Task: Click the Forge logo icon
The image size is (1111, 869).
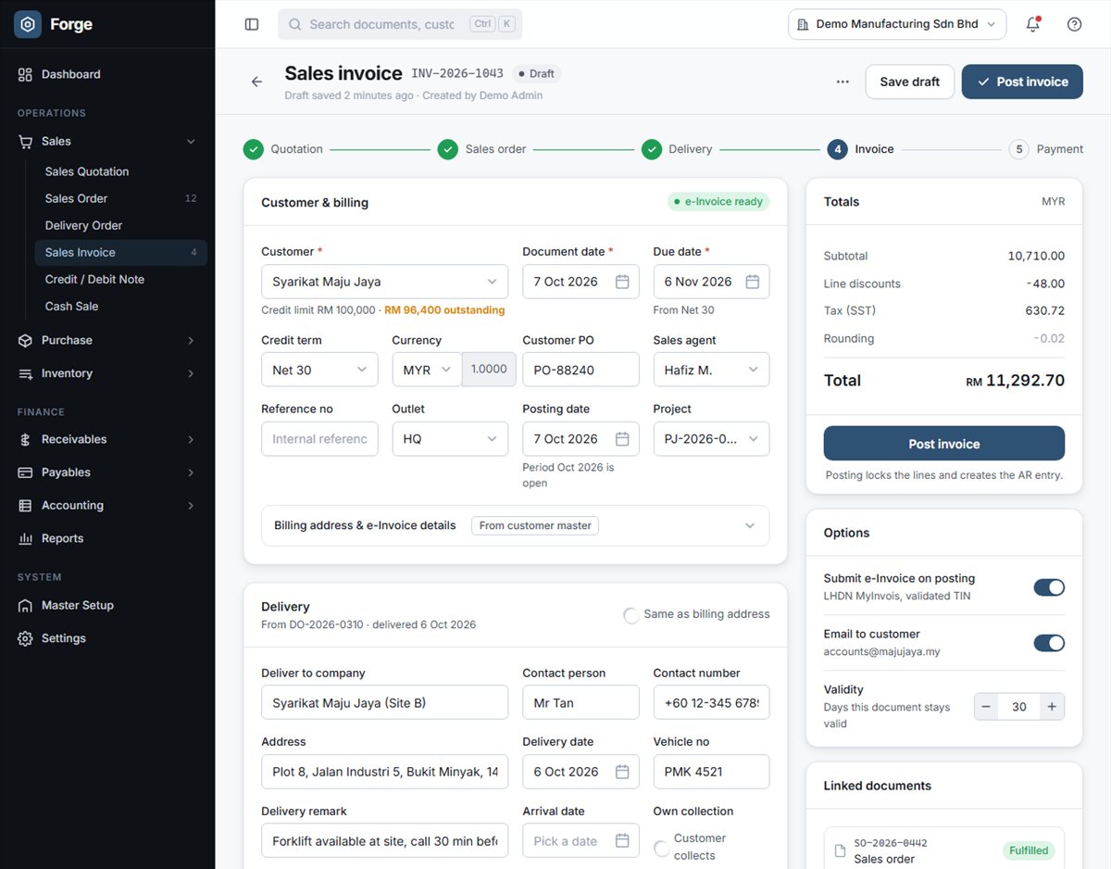Action: (29, 25)
